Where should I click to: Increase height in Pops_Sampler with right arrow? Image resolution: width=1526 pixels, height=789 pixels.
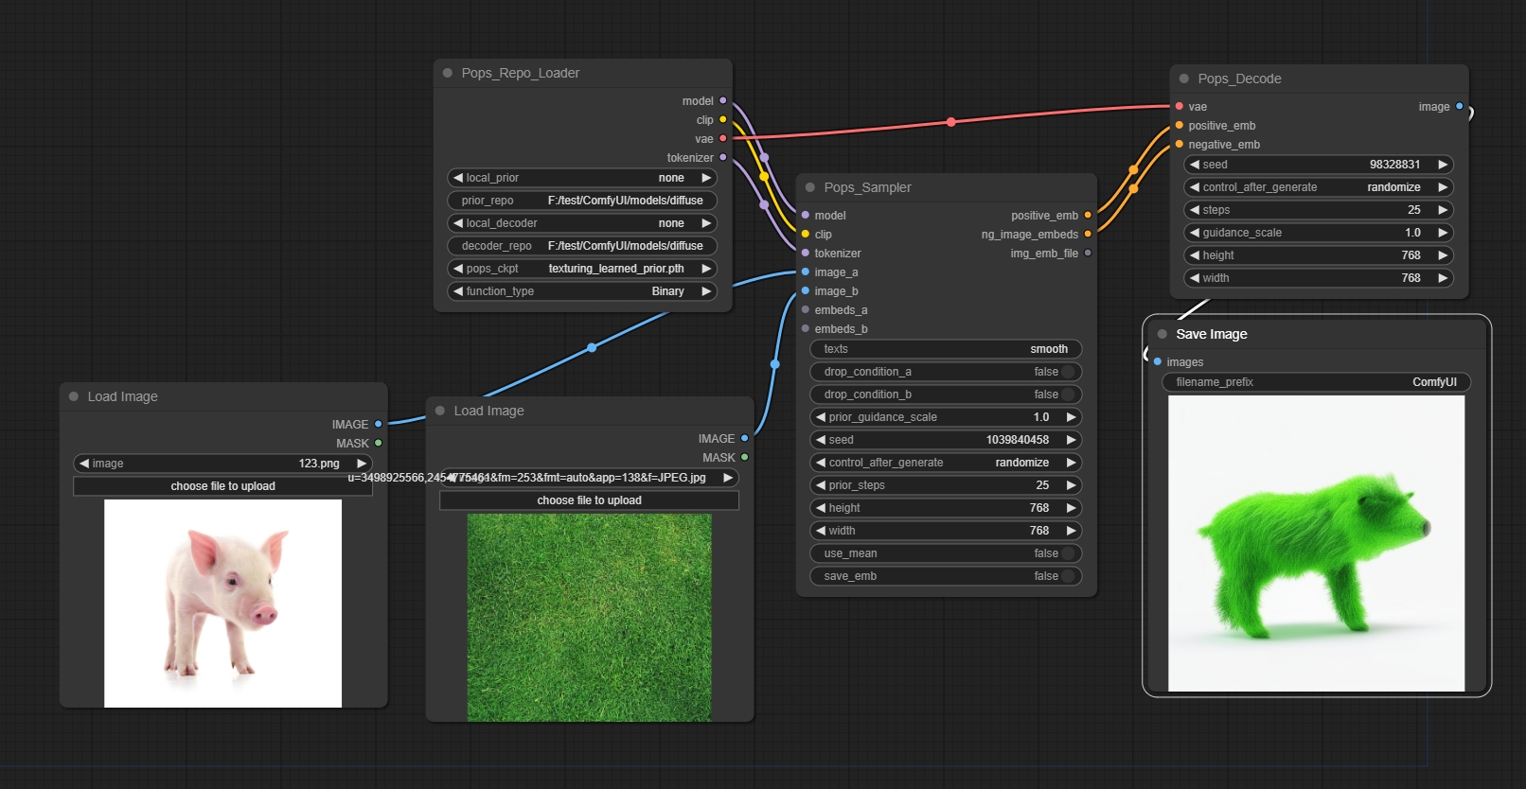[1071, 508]
